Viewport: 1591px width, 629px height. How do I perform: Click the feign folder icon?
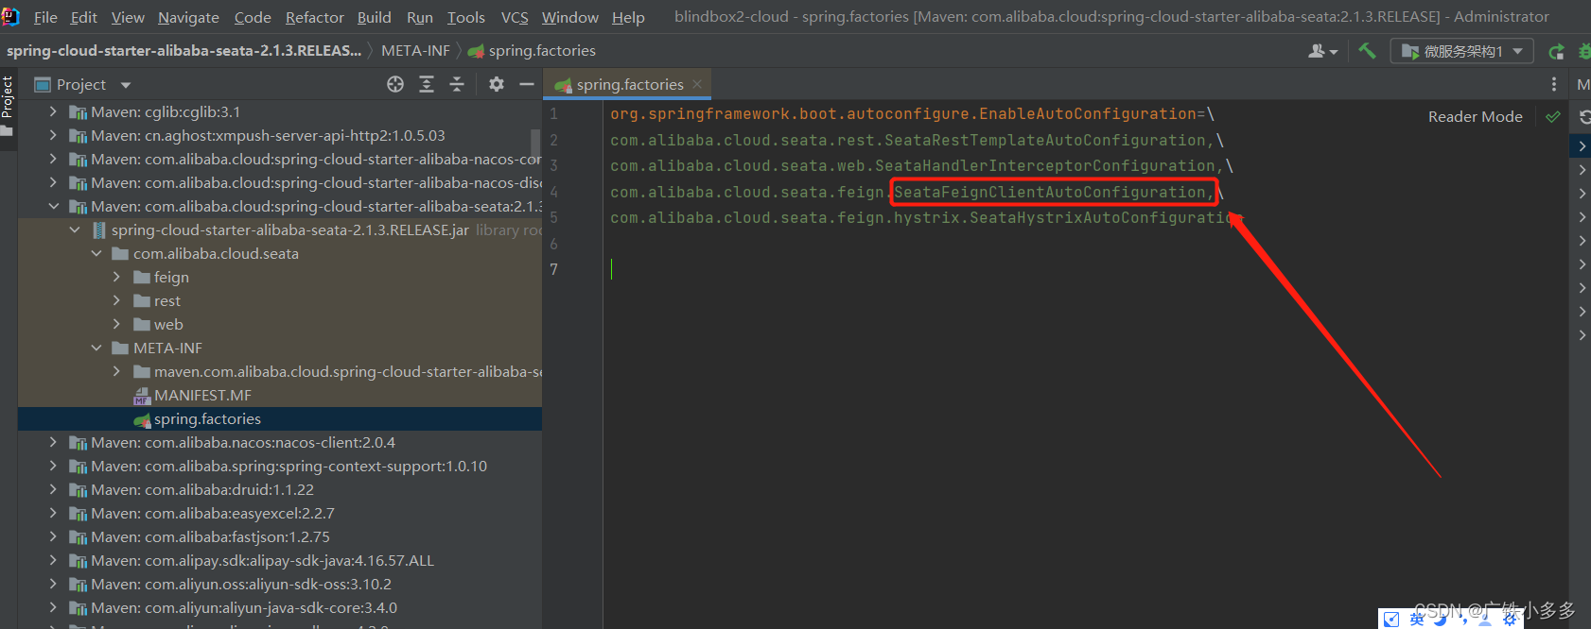tap(142, 278)
